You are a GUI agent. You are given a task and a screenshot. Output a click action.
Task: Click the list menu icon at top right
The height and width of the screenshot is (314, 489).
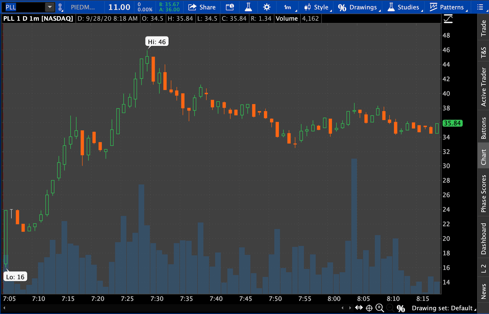click(480, 7)
